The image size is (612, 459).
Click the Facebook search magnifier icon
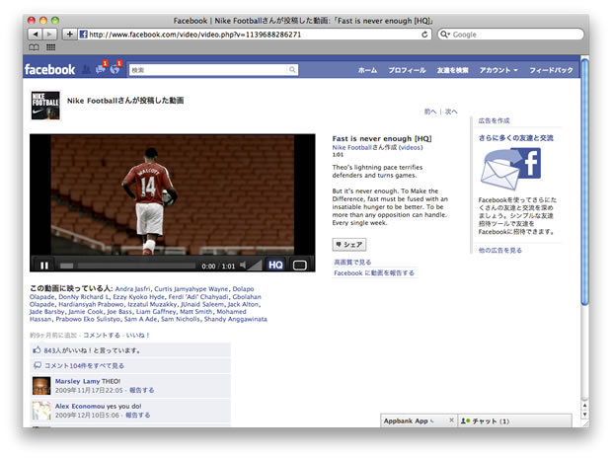292,70
